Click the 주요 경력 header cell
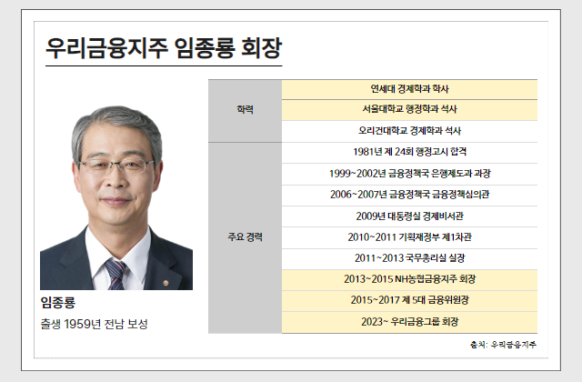The image size is (582, 382). tap(245, 236)
